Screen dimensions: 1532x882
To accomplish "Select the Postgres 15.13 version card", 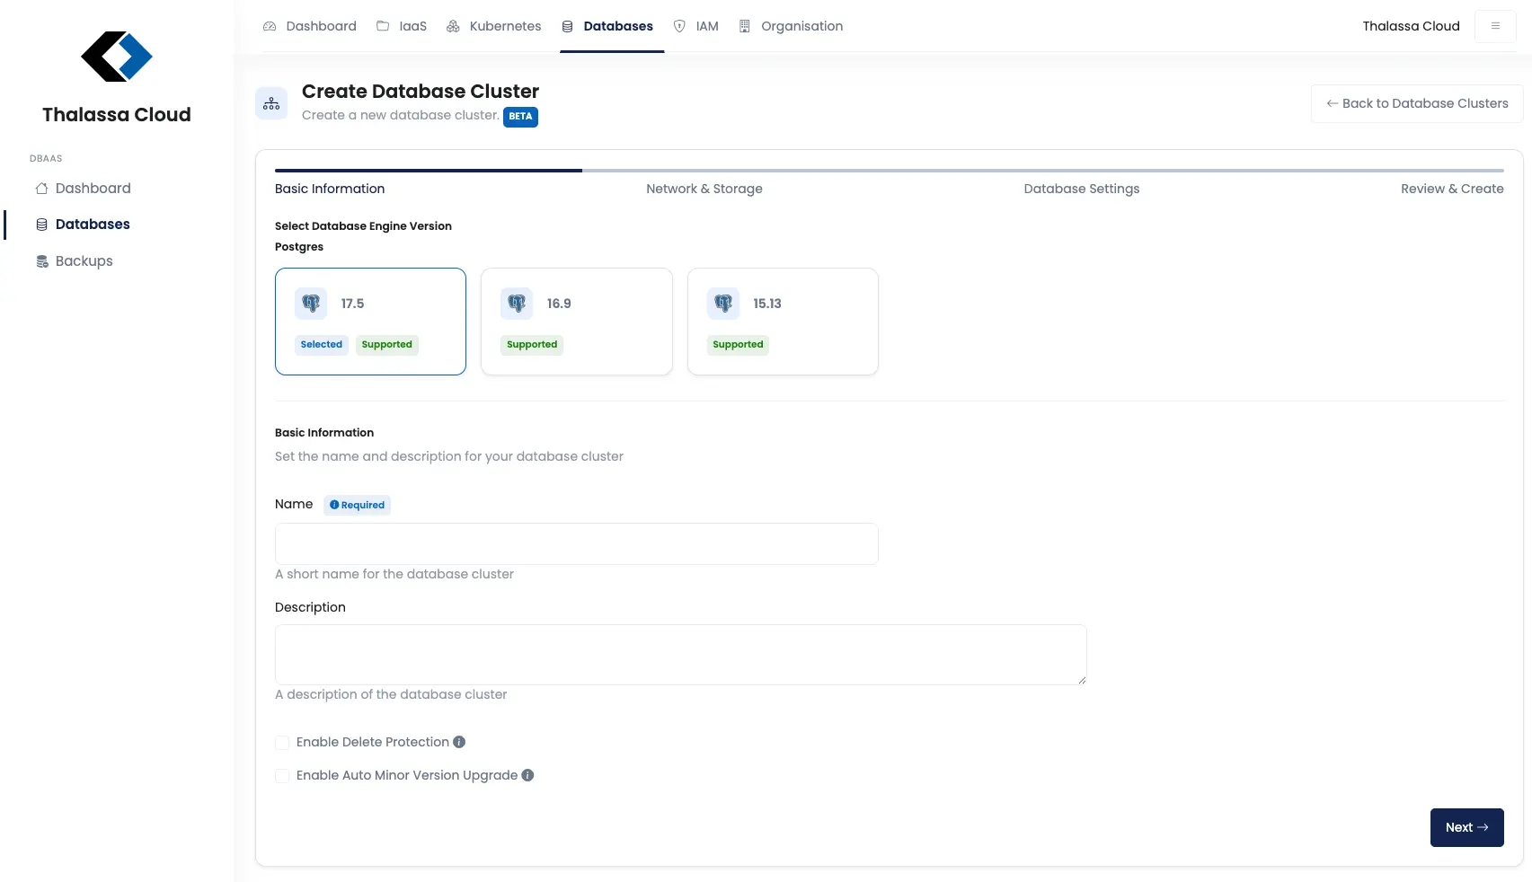I will pos(783,322).
